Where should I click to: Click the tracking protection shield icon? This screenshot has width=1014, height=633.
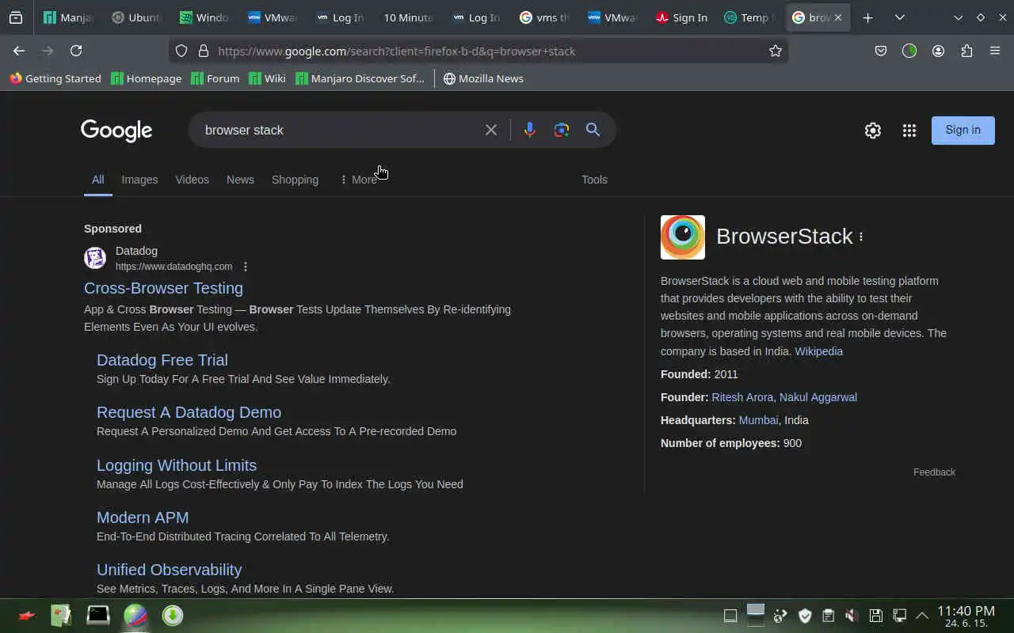[181, 51]
